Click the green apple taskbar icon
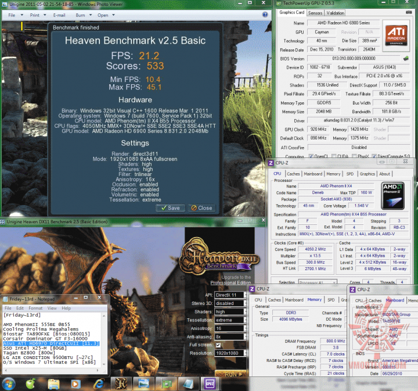The height and width of the screenshot is (391, 418). pyautogui.click(x=31, y=384)
